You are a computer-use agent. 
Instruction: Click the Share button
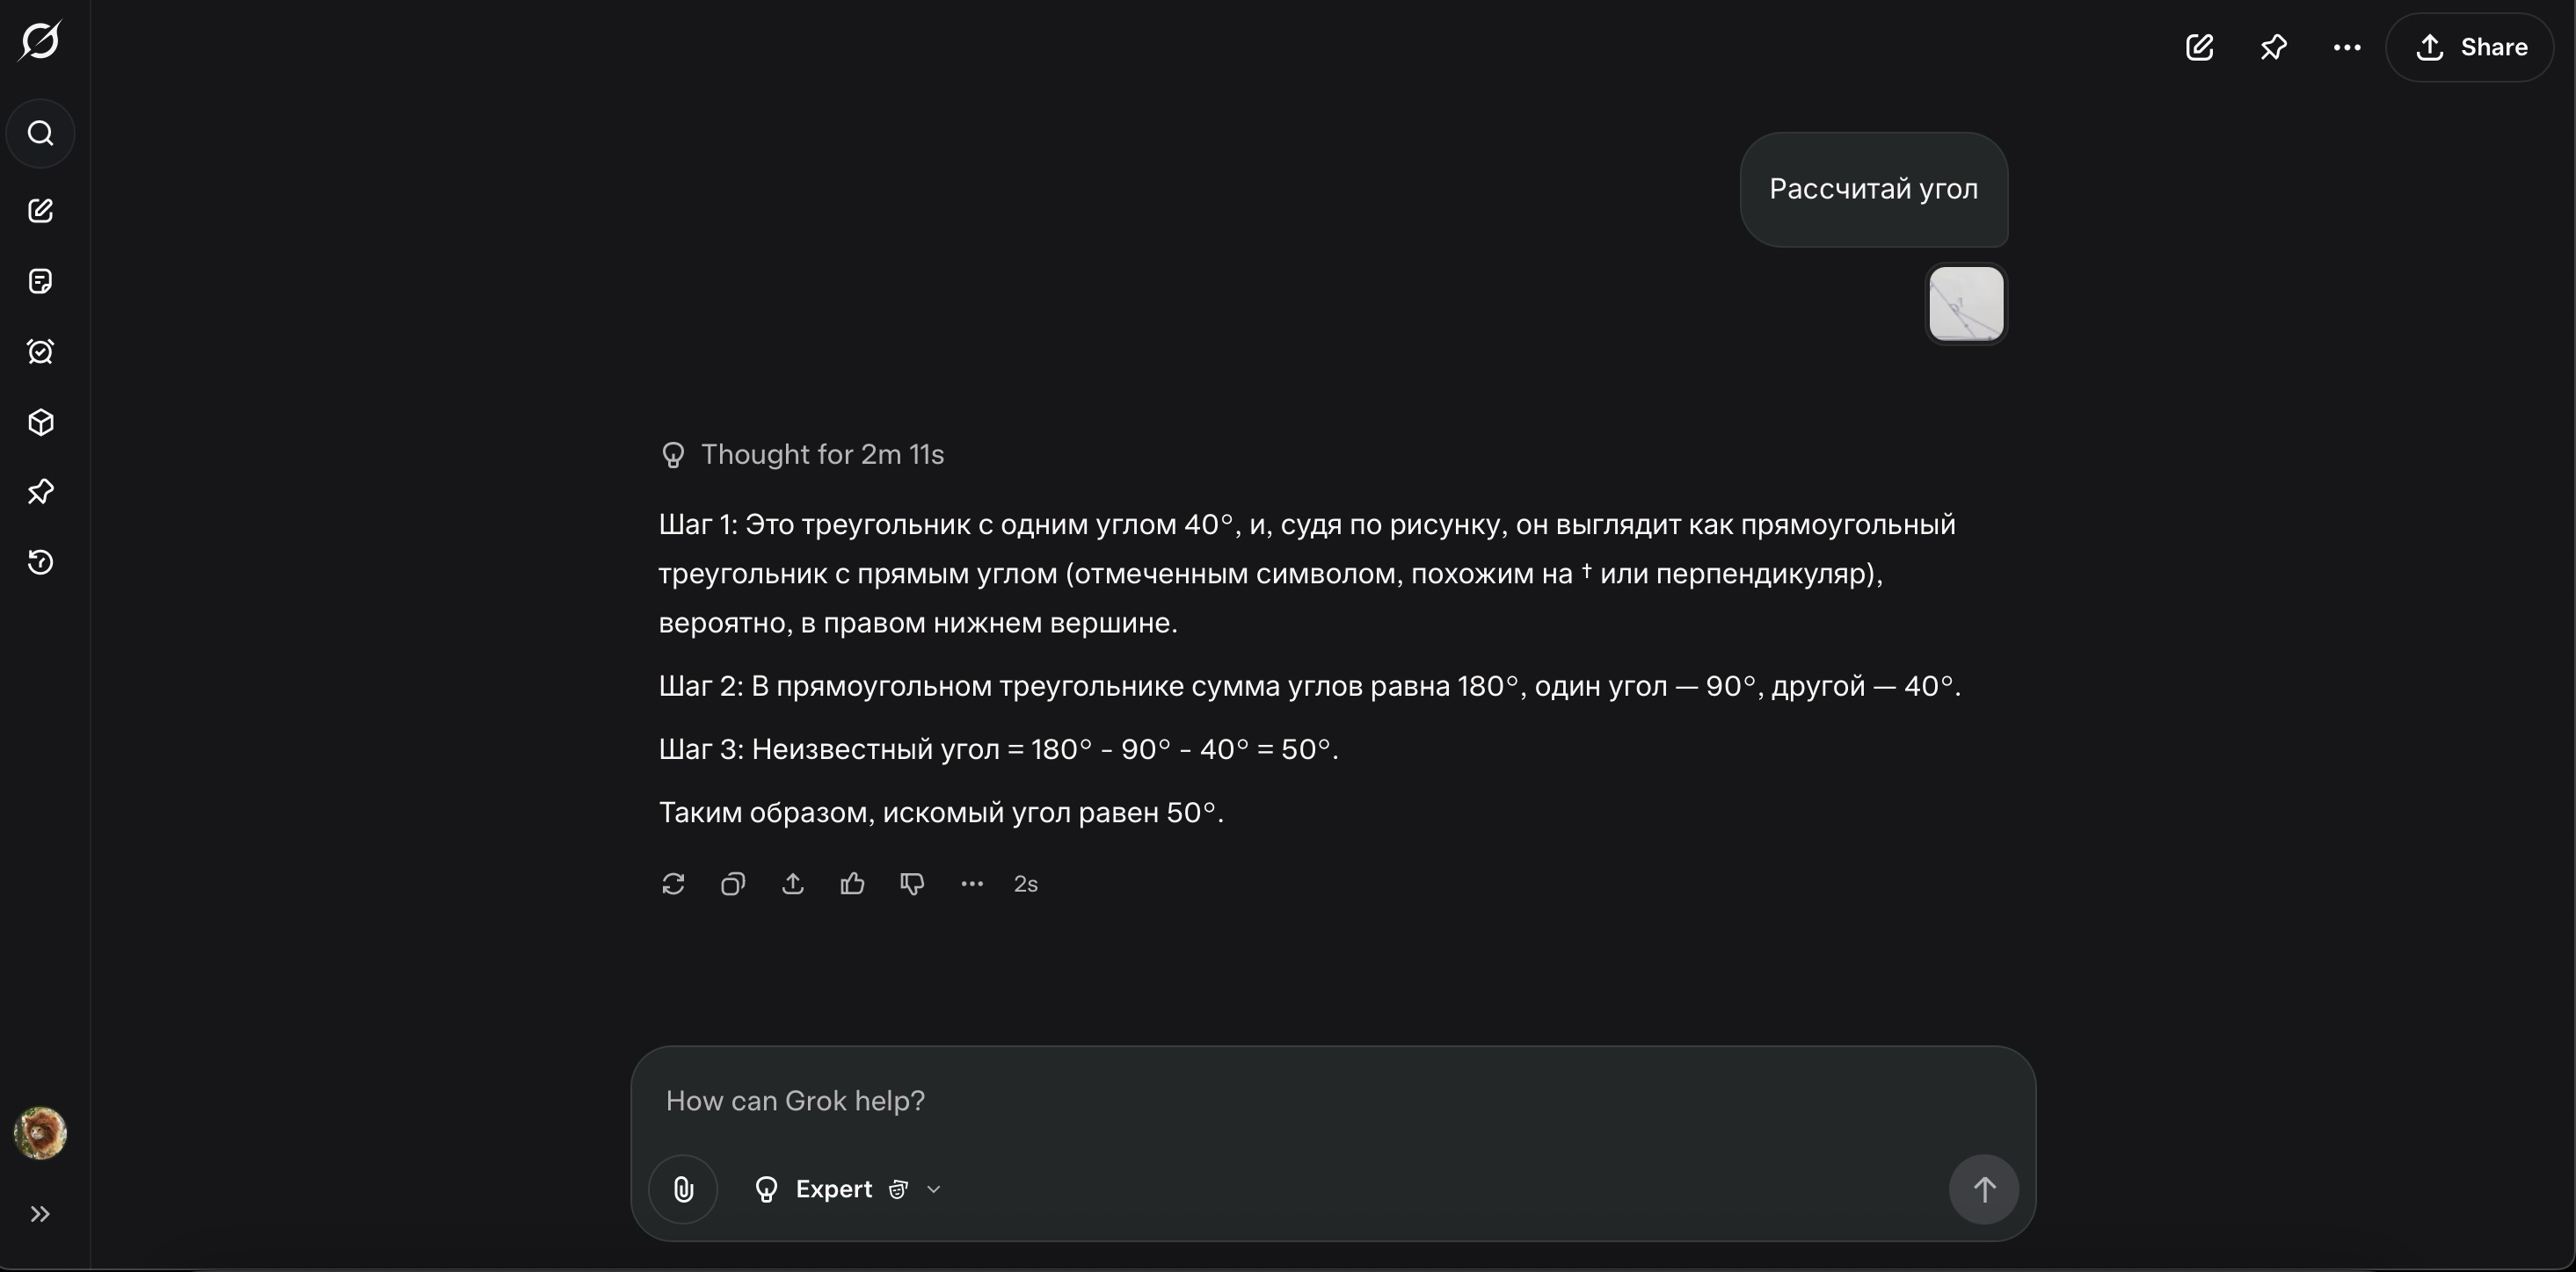coord(2471,47)
